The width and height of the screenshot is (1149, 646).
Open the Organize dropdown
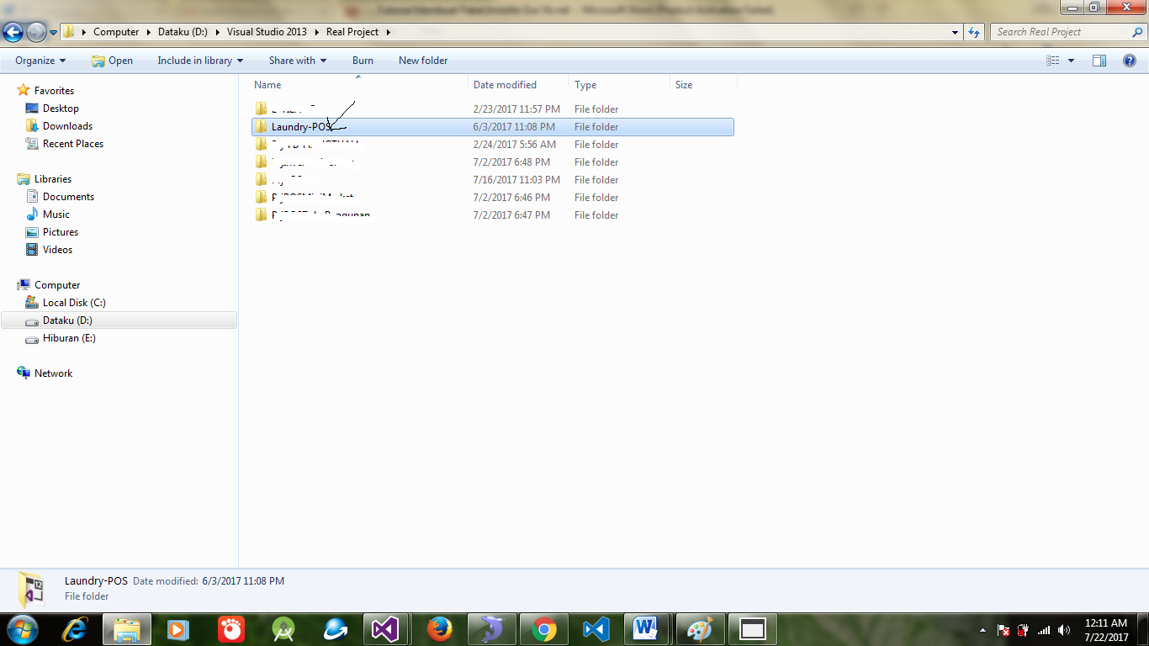39,60
